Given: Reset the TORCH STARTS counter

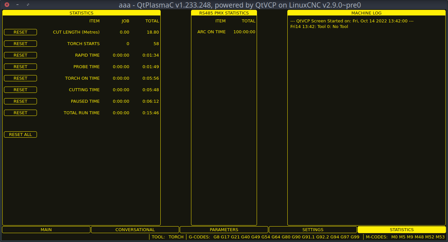Looking at the screenshot, I should pos(20,43).
